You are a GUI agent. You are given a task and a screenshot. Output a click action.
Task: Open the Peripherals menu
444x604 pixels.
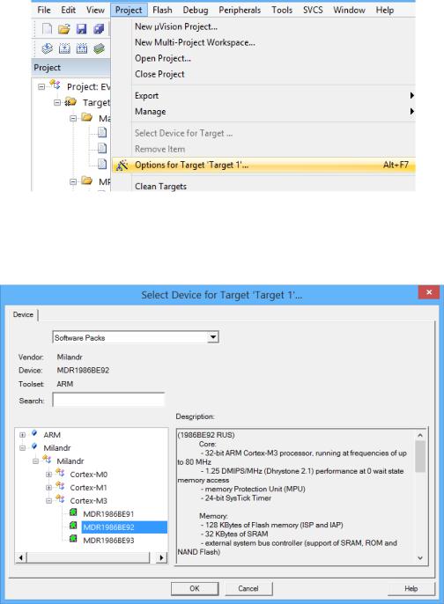[240, 10]
